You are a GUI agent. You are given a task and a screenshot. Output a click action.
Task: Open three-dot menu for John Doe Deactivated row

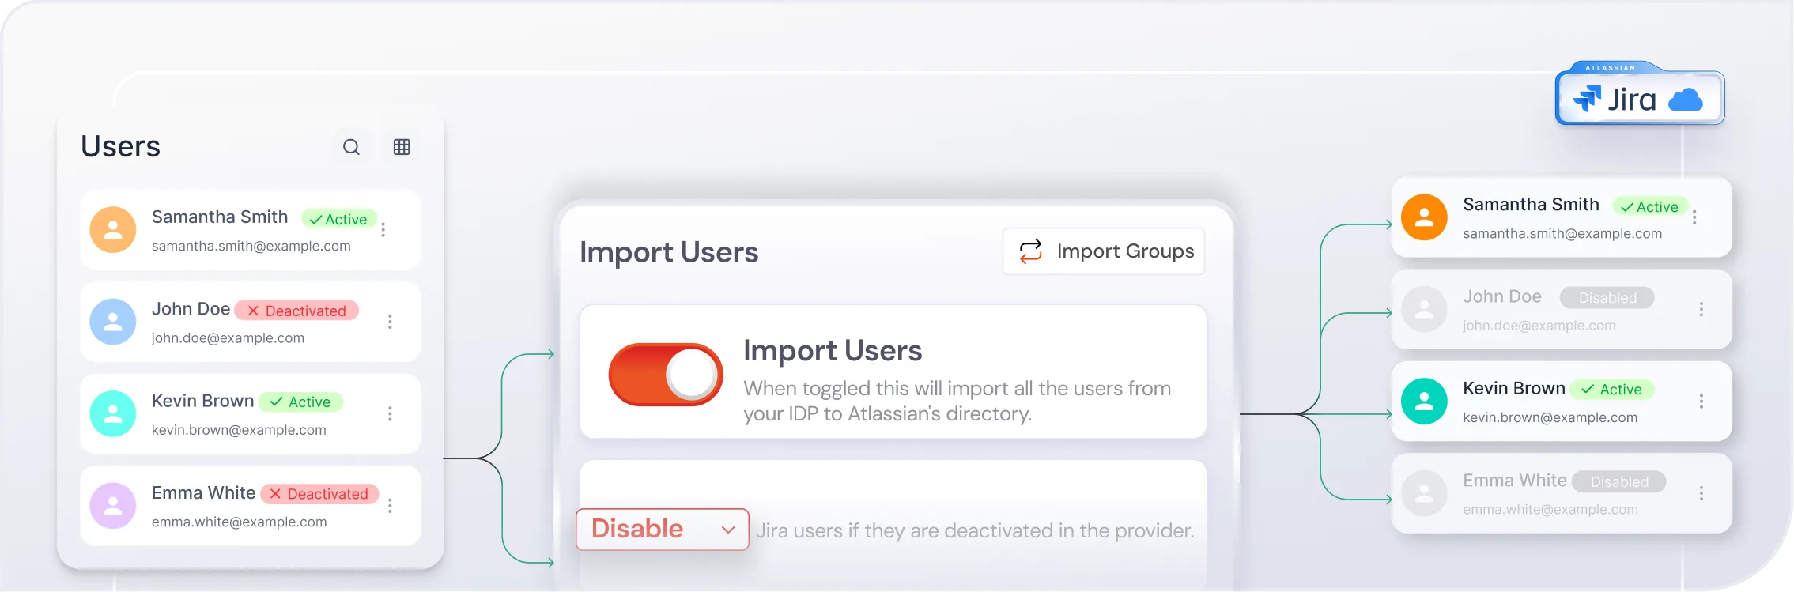click(x=390, y=322)
